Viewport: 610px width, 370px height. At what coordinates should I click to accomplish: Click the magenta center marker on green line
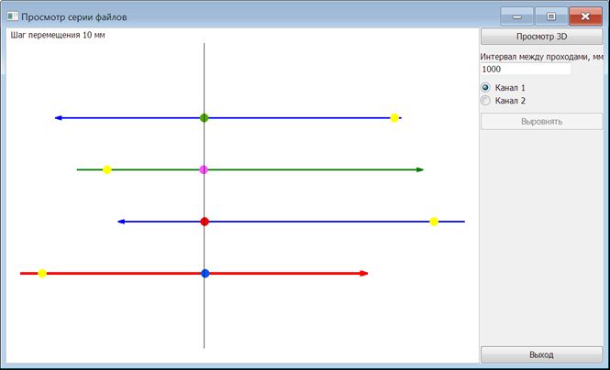[204, 169]
